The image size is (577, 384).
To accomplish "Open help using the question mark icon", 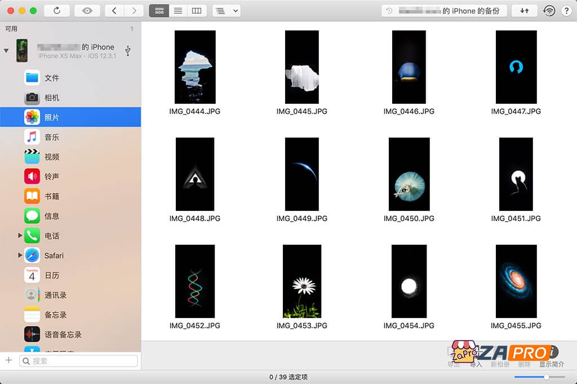I will pos(568,10).
